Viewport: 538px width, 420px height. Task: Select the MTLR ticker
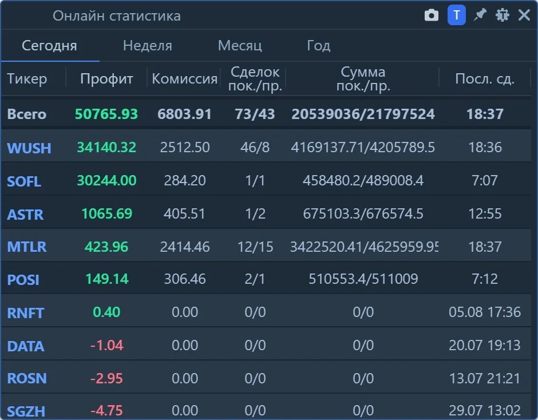[27, 247]
